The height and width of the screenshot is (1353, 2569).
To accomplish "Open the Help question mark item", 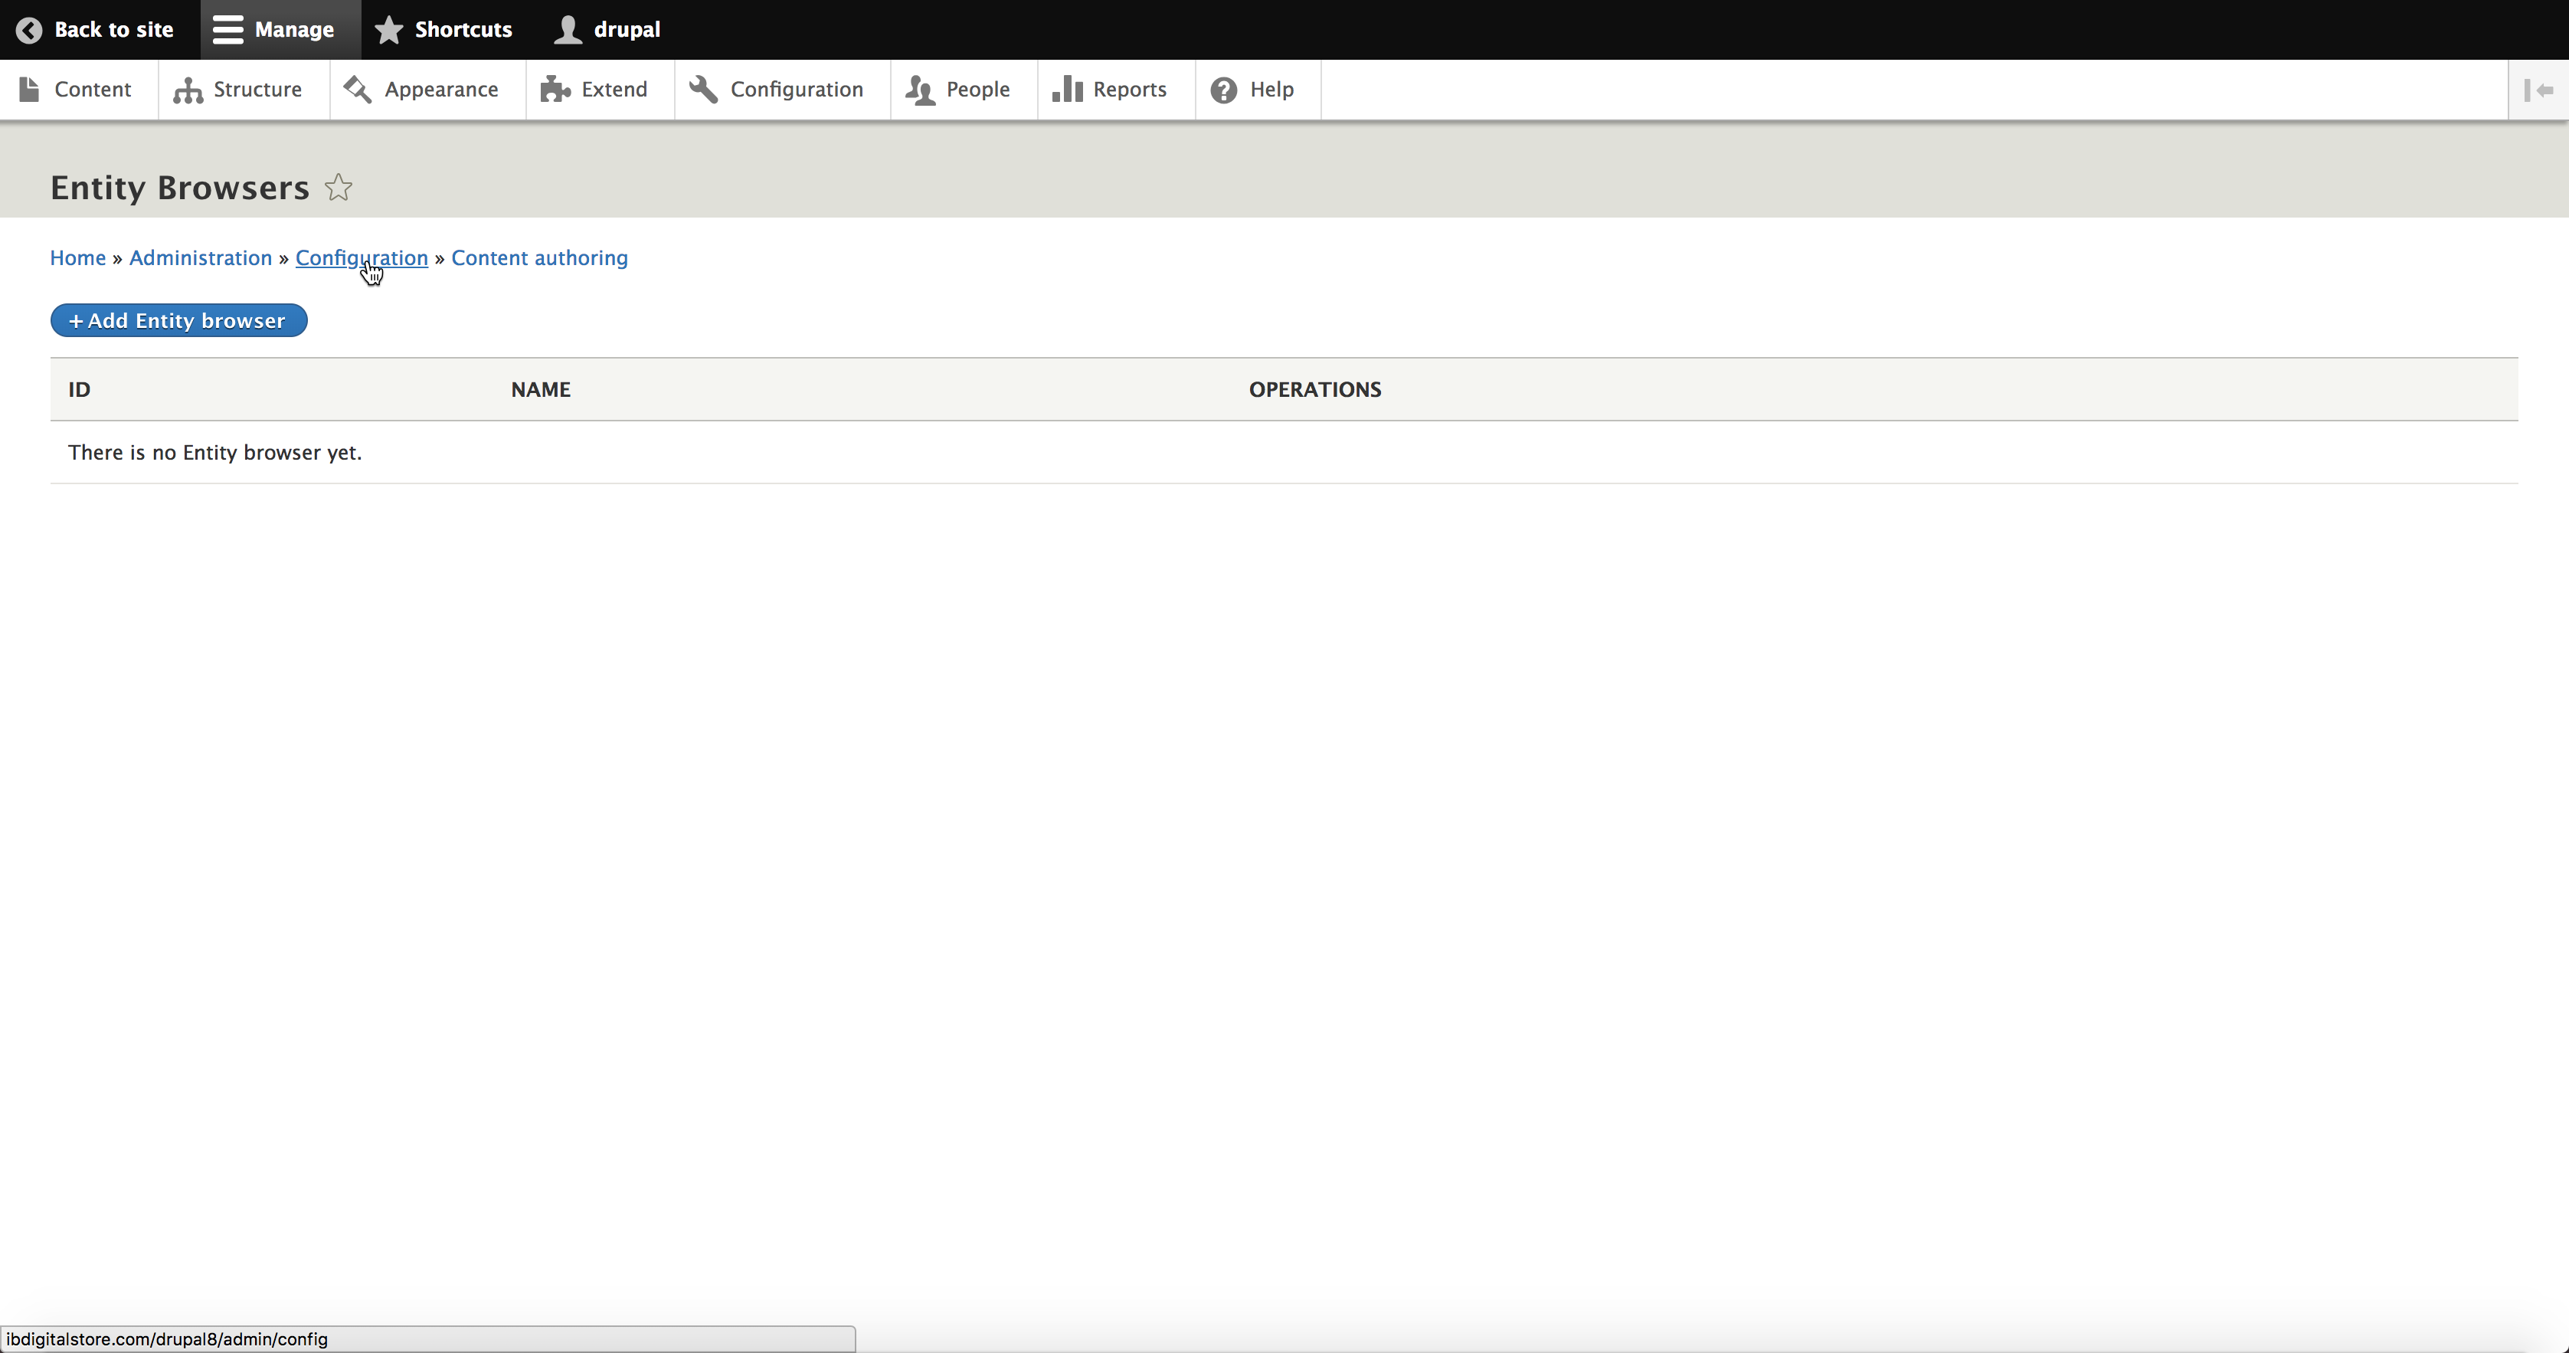I will click(1252, 90).
